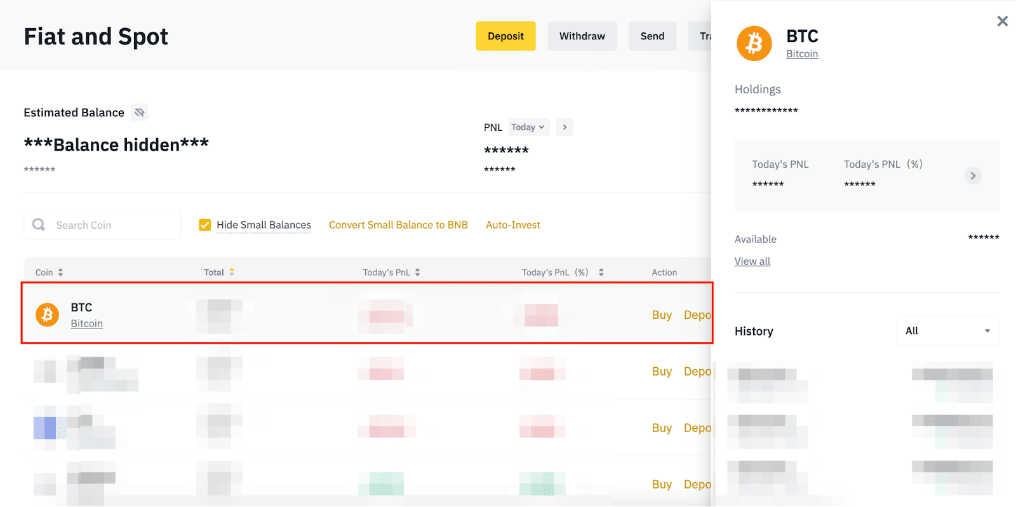The width and height of the screenshot is (1016, 507).
Task: Open the PNL Today period dropdown
Action: (528, 127)
